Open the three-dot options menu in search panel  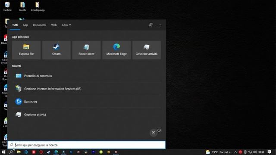(x=159, y=25)
